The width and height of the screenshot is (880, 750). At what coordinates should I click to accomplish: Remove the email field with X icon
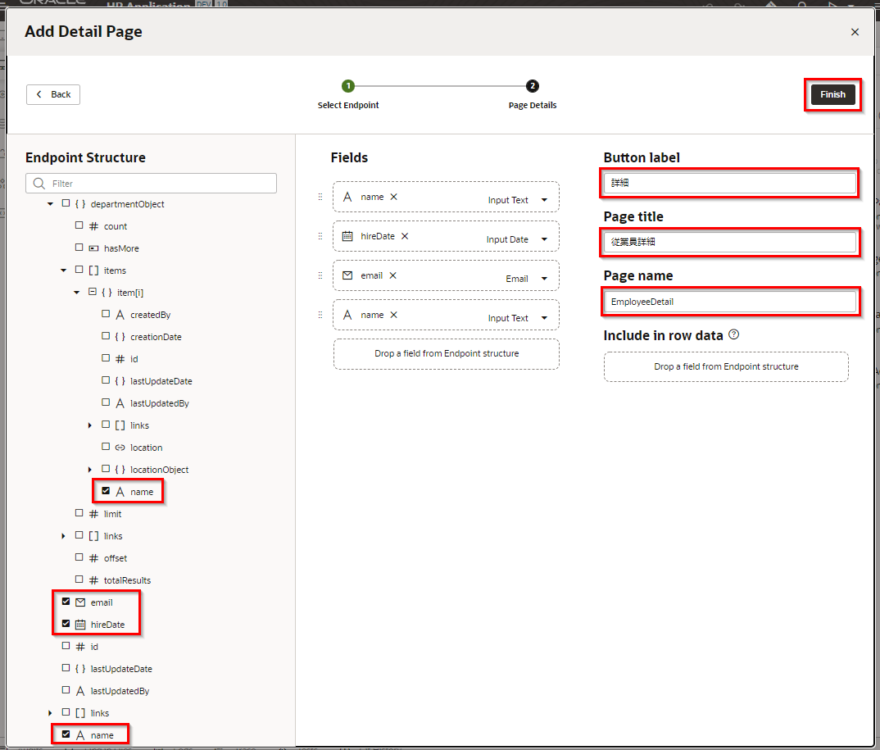[x=392, y=275]
